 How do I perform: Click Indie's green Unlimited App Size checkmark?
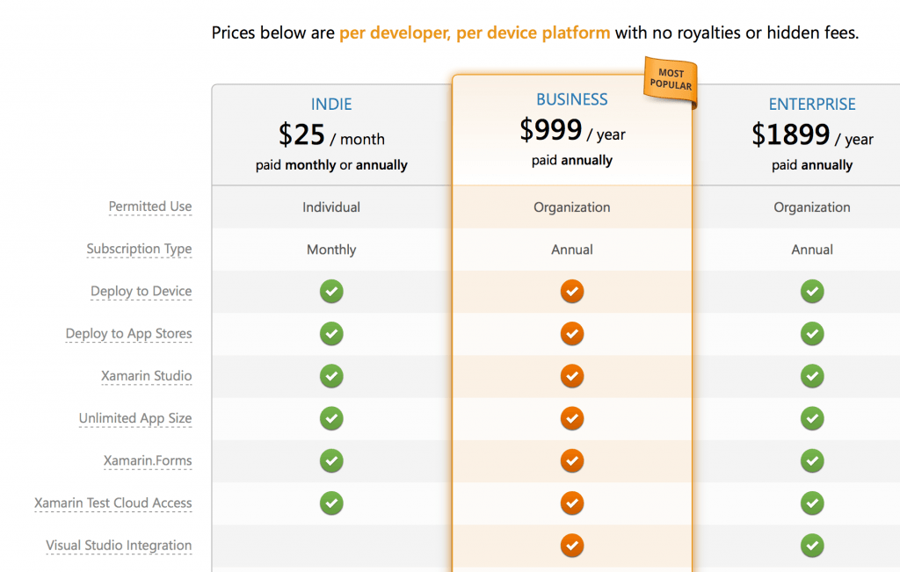(x=331, y=418)
